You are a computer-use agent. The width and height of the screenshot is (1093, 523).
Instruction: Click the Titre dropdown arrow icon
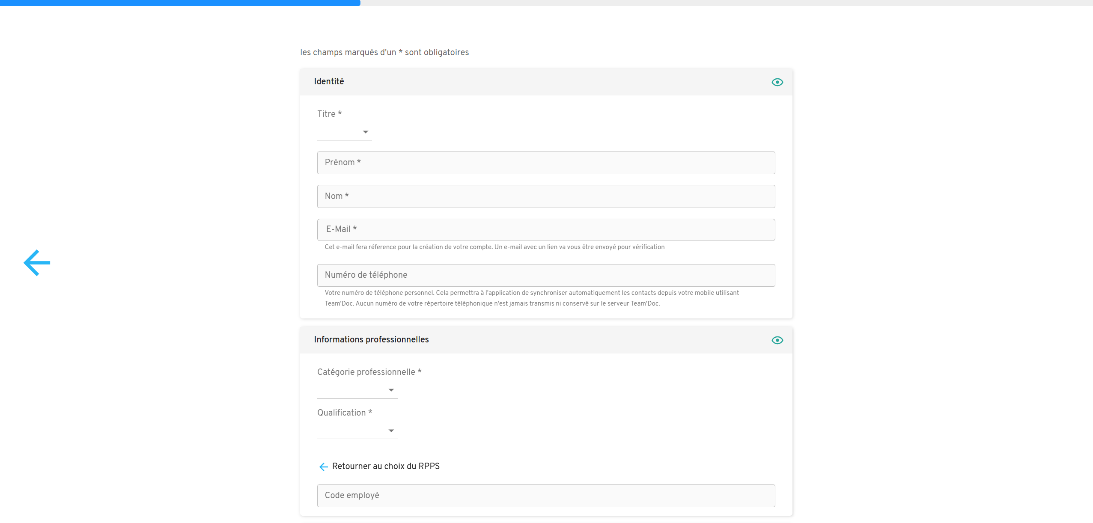pyautogui.click(x=366, y=132)
